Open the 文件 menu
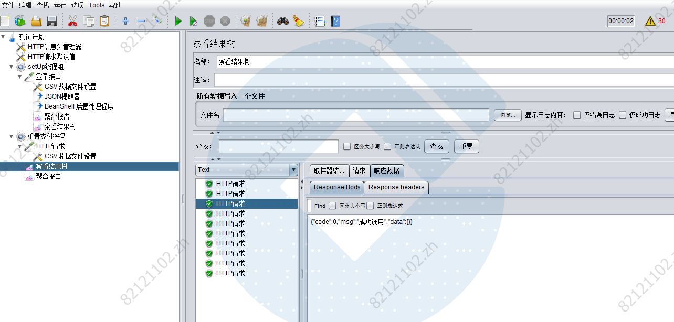This screenshot has width=674, height=322. (x=8, y=5)
